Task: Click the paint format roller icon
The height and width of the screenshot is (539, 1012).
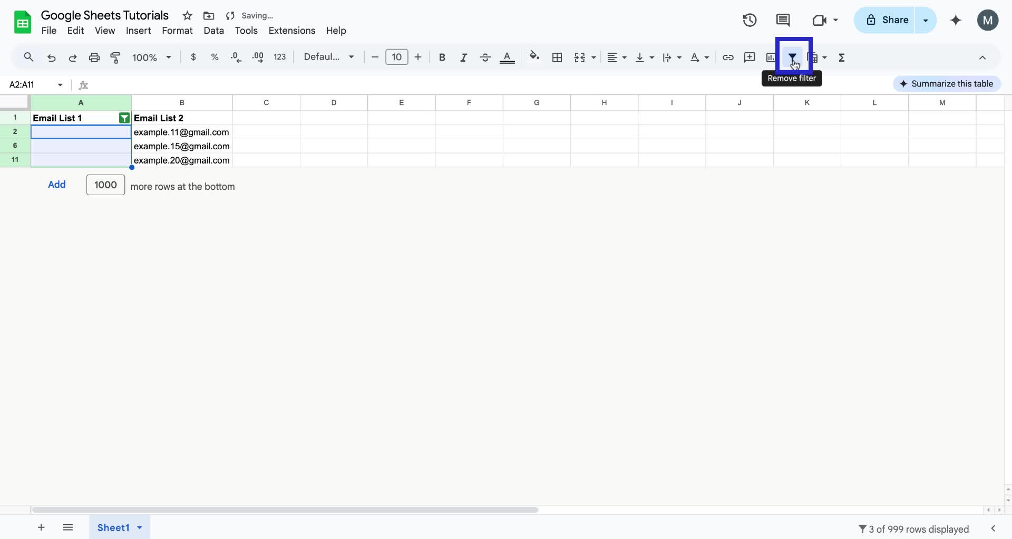Action: [115, 57]
